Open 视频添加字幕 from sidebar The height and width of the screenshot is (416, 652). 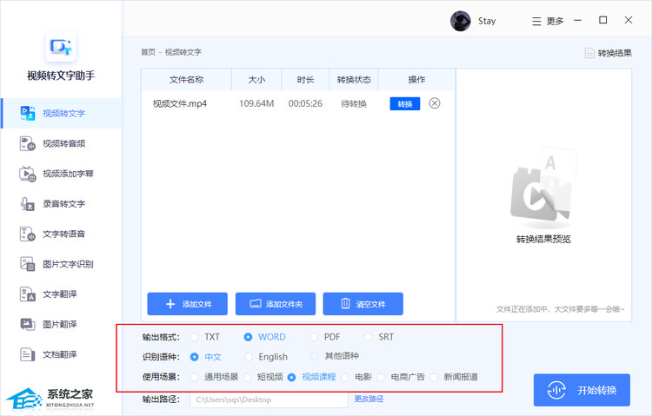click(x=61, y=174)
